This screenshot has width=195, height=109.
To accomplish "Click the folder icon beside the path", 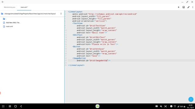I will click(2, 14).
